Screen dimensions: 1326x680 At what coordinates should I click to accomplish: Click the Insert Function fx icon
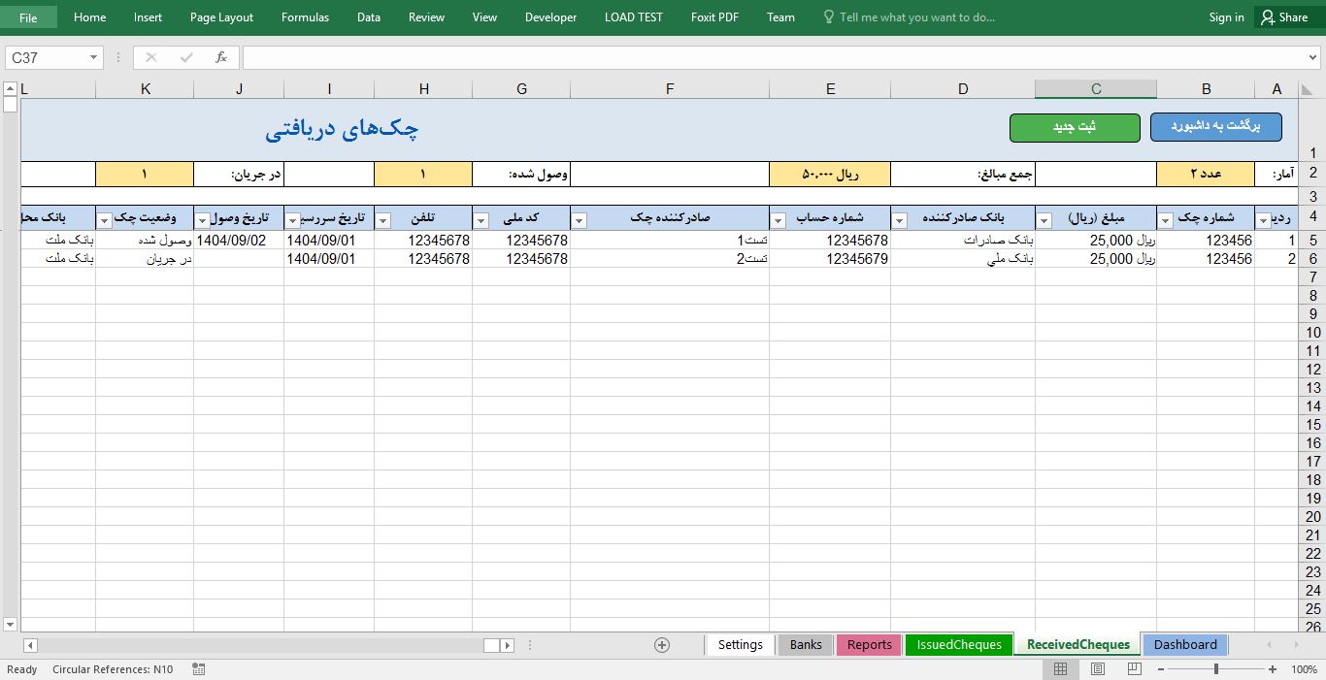tap(221, 58)
